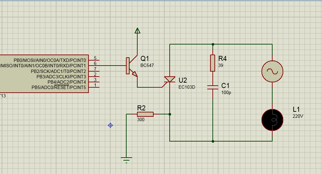Pick the C1 capacitor plates
322x174 pixels.
click(213, 87)
